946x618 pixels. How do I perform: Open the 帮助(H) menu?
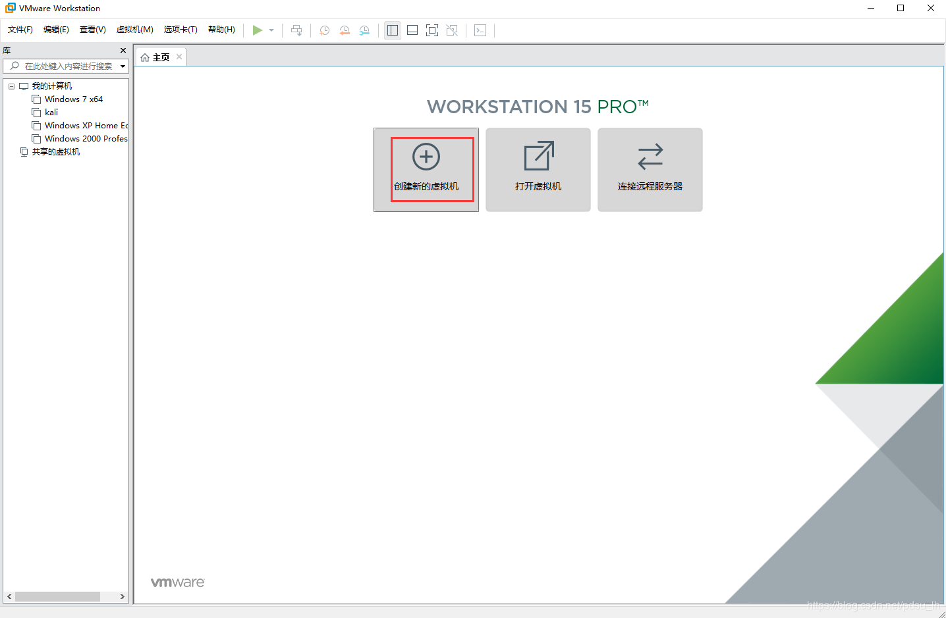(221, 30)
